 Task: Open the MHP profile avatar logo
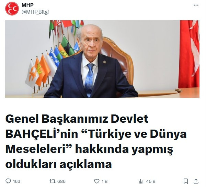coord(12,9)
